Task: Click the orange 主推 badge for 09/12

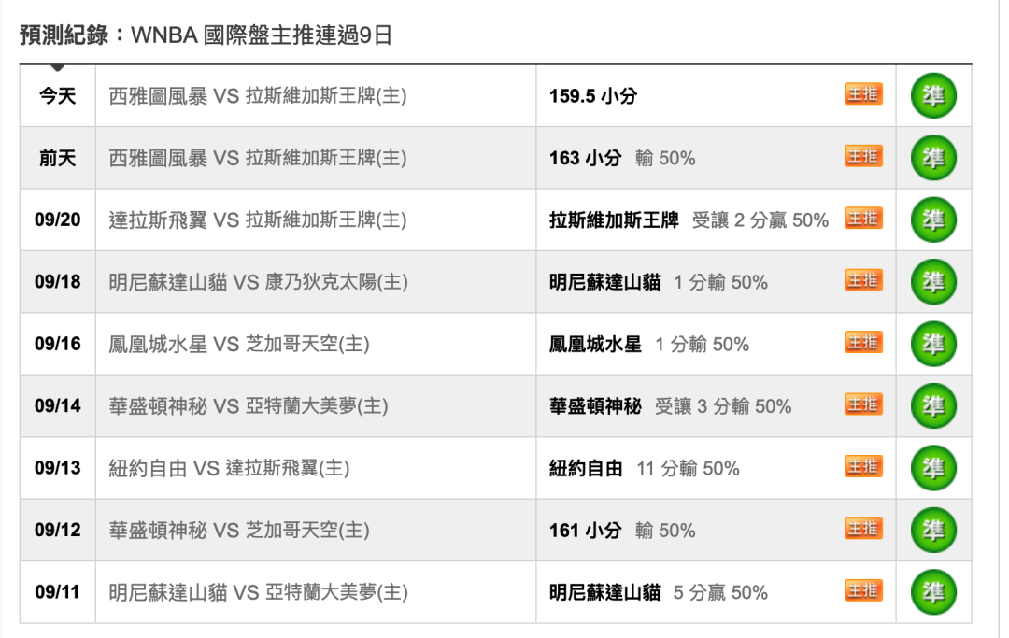Action: point(863,529)
